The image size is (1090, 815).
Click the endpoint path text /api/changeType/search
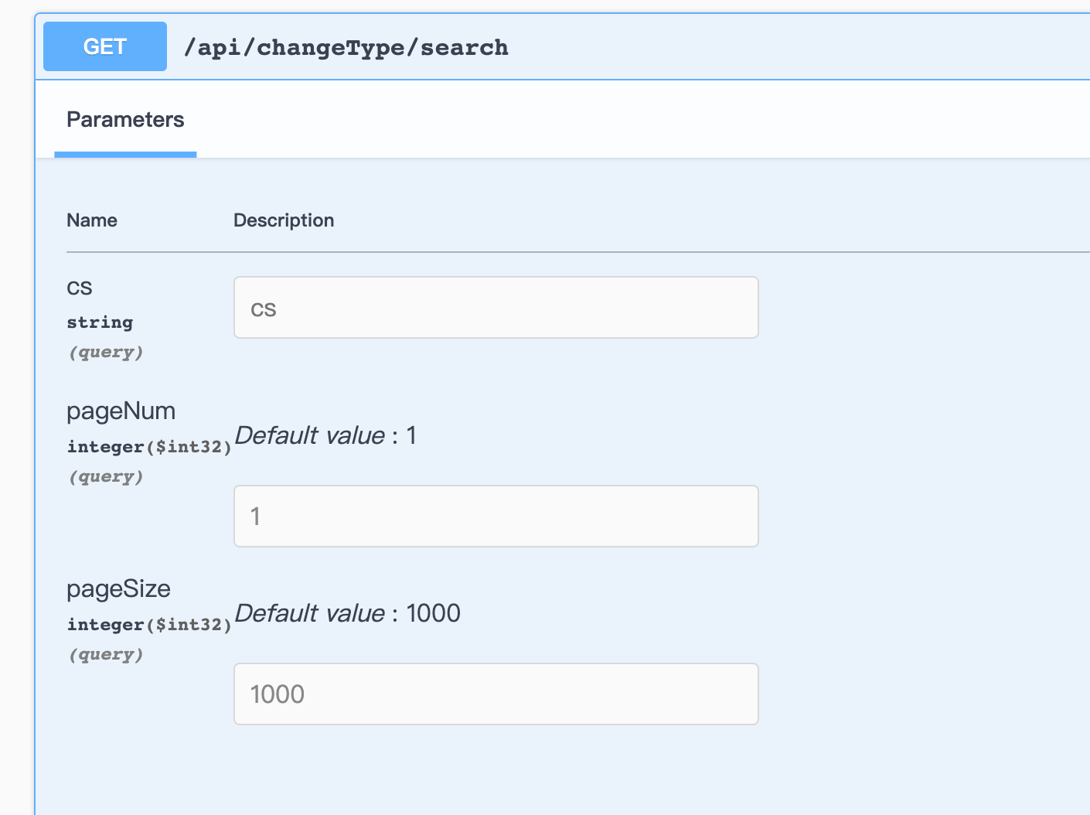coord(346,46)
